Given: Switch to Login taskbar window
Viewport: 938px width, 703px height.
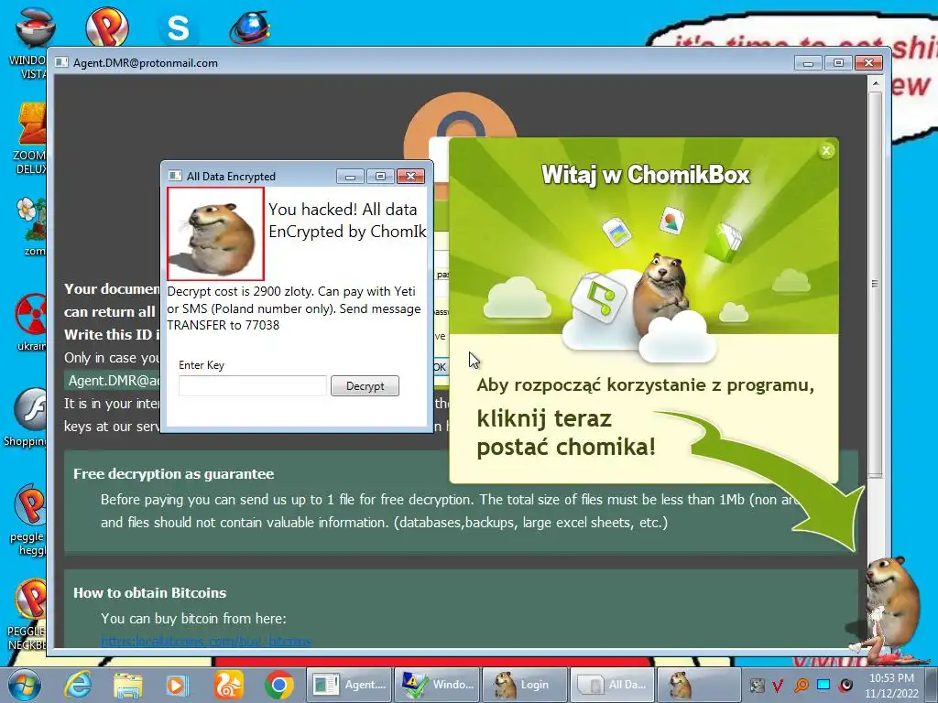Looking at the screenshot, I should click(525, 685).
